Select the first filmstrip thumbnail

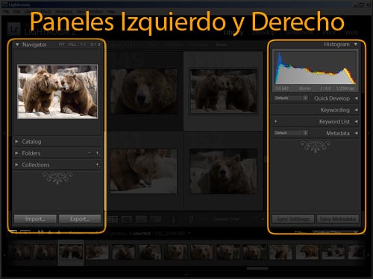(x=20, y=251)
